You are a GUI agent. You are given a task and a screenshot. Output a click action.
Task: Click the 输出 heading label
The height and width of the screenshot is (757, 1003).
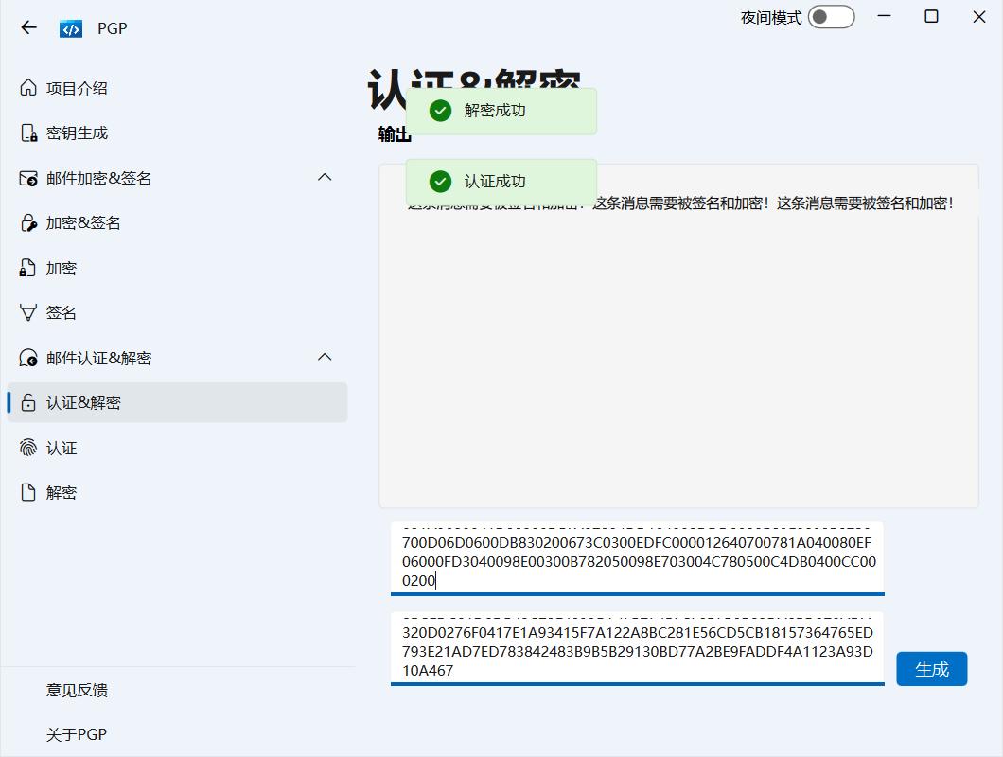[395, 134]
